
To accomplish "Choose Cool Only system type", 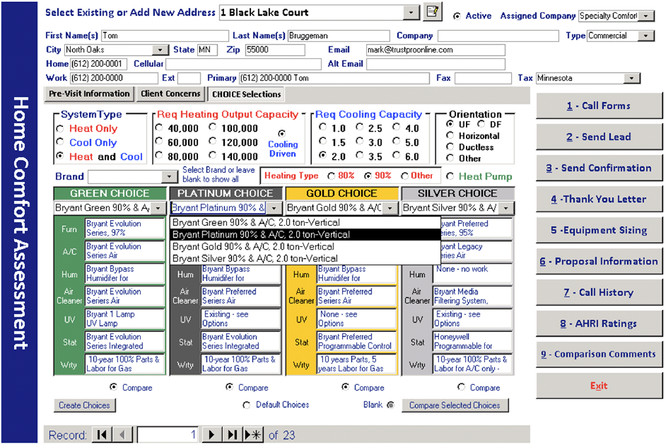I will tap(60, 142).
